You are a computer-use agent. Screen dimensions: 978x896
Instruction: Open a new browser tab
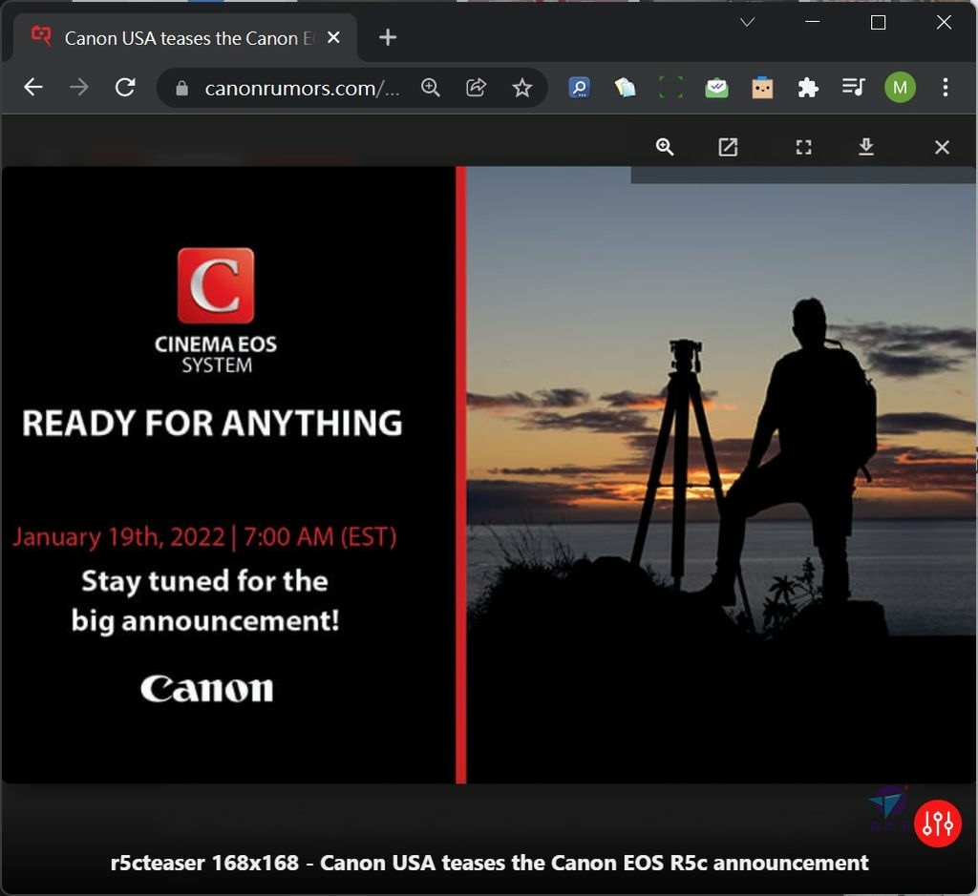(x=388, y=37)
